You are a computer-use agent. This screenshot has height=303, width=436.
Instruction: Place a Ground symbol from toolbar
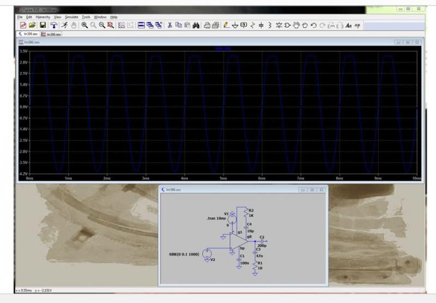pos(235,26)
